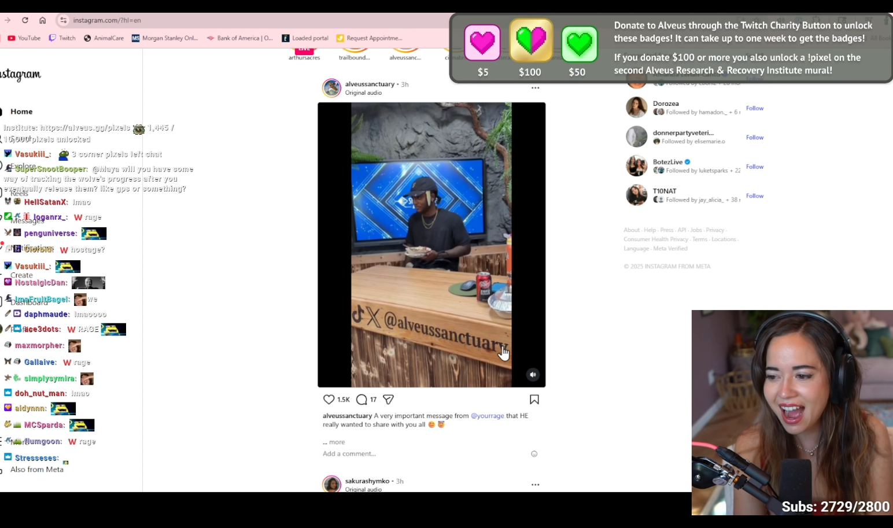The image size is (893, 528).
Task: Open sakurashymko username link
Action: (x=367, y=481)
